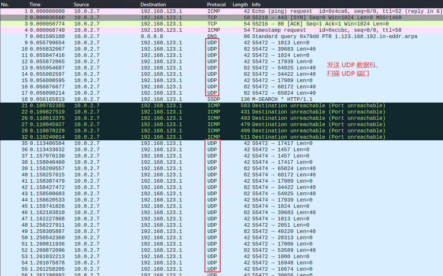Select packet 43 UDP 55474 → 54925
443x276 pixels.
pos(221,194)
